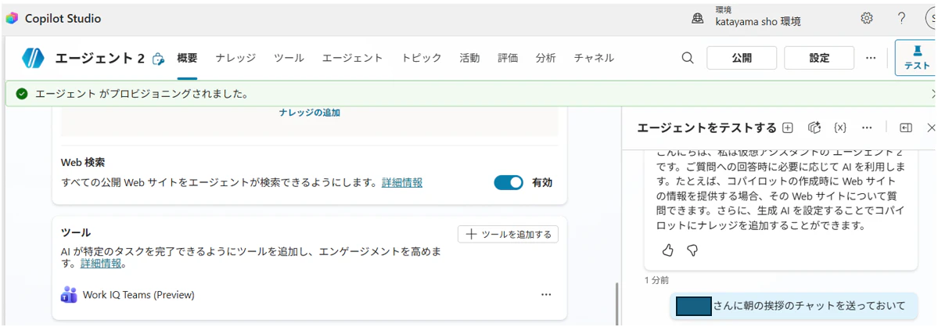
Task: Click the collapse side panel icon in test panel
Action: [906, 128]
